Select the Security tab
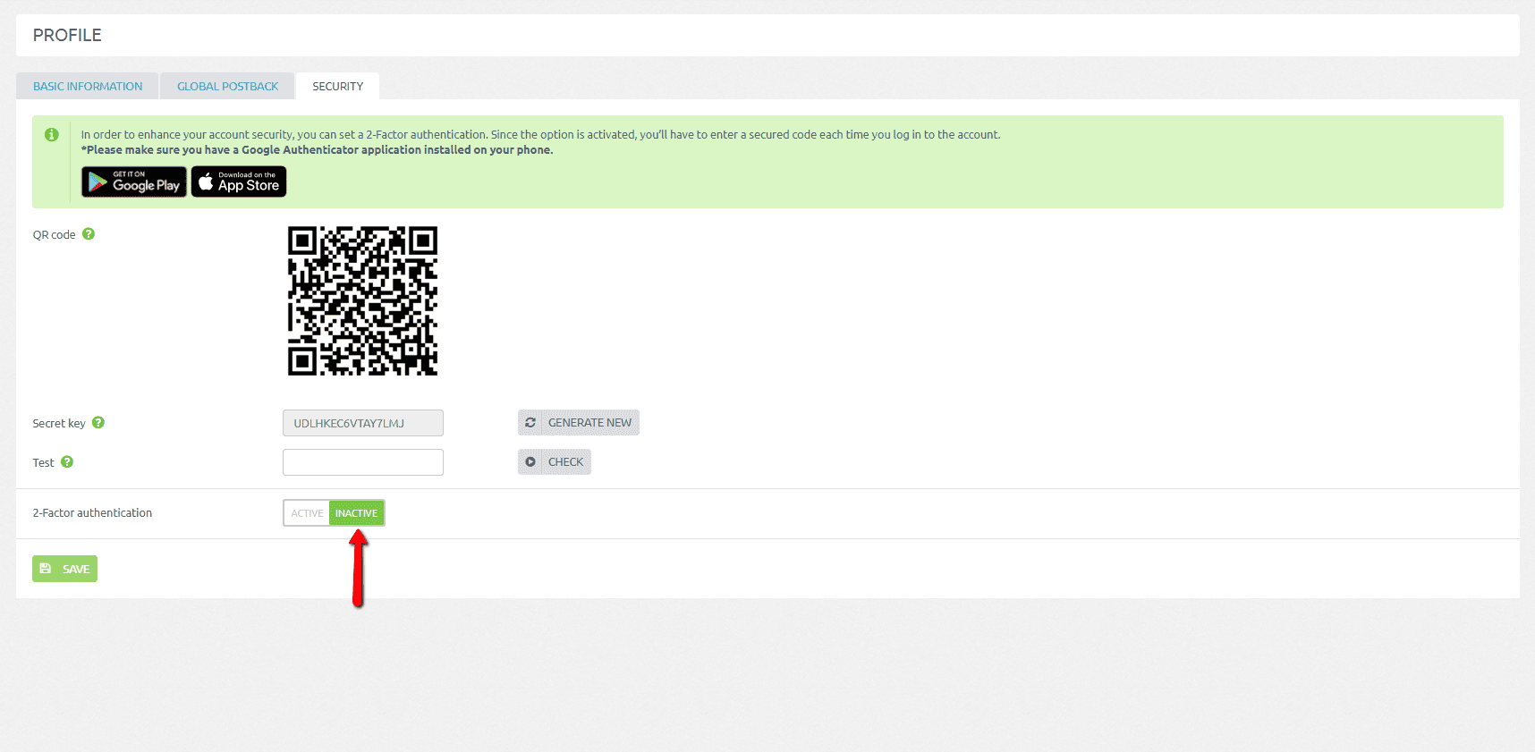 (337, 87)
